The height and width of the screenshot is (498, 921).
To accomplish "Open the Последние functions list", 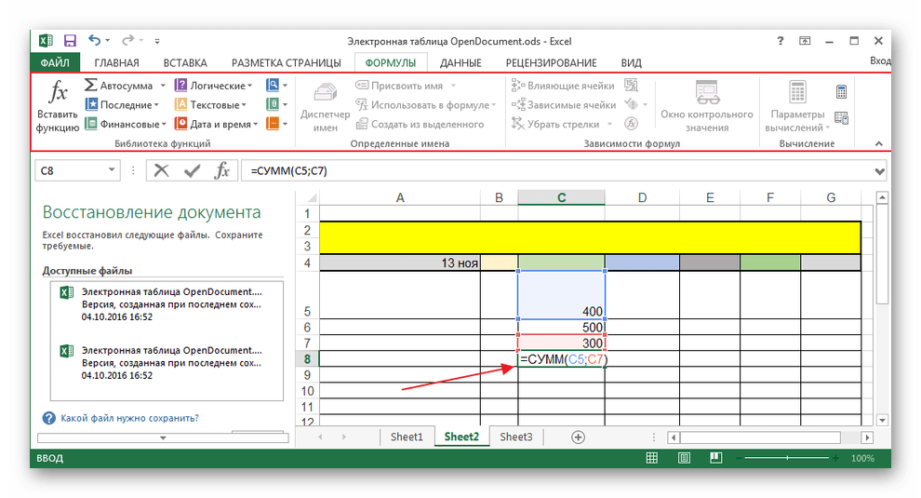I will [x=122, y=104].
